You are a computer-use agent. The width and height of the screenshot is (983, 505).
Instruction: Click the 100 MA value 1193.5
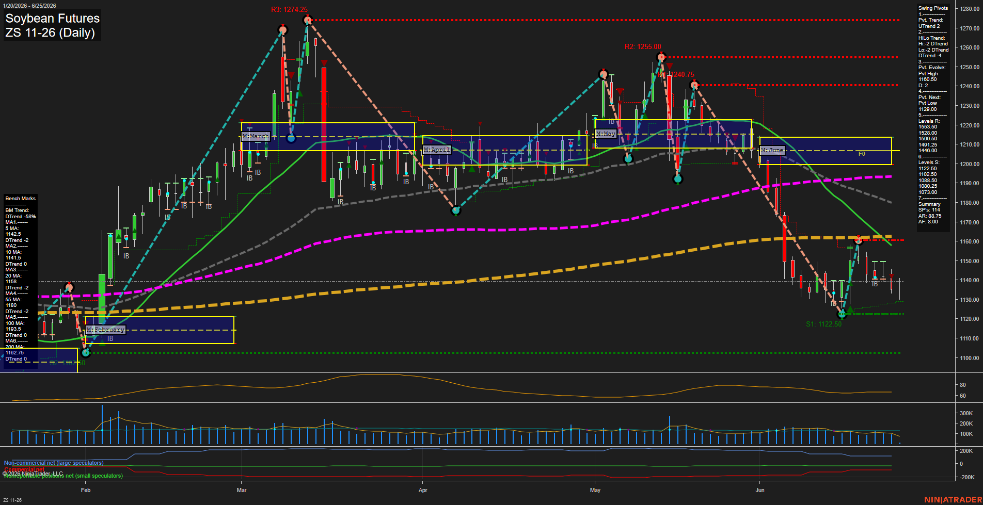coord(13,329)
